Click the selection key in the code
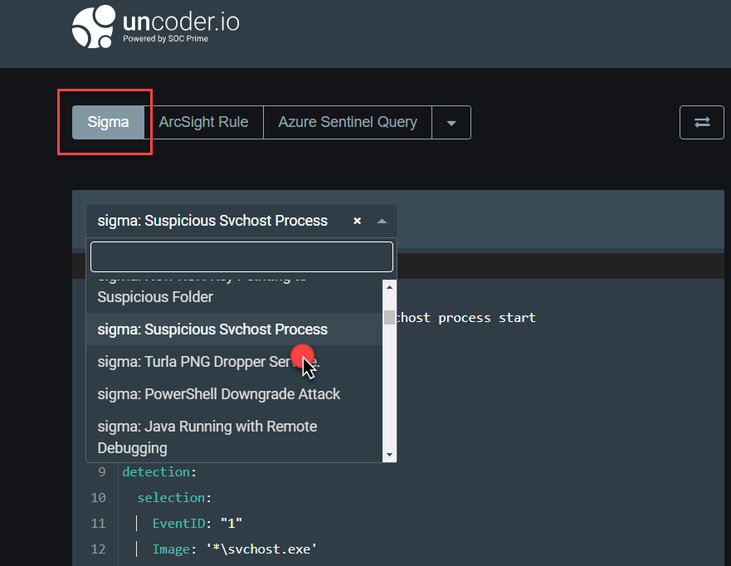 pos(171,497)
